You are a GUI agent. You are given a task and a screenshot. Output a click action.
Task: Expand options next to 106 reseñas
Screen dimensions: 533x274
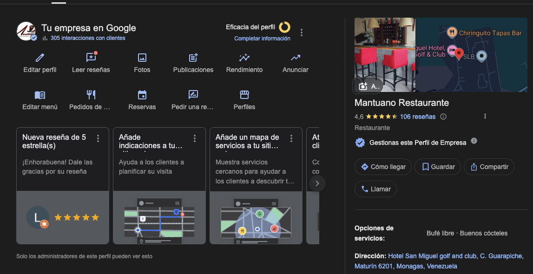485,117
